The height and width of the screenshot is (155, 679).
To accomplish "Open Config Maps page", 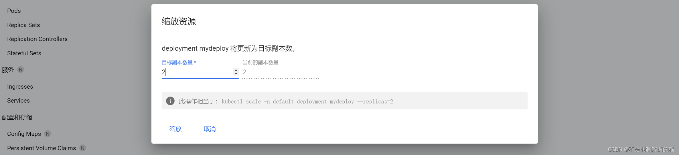I will pyautogui.click(x=24, y=134).
